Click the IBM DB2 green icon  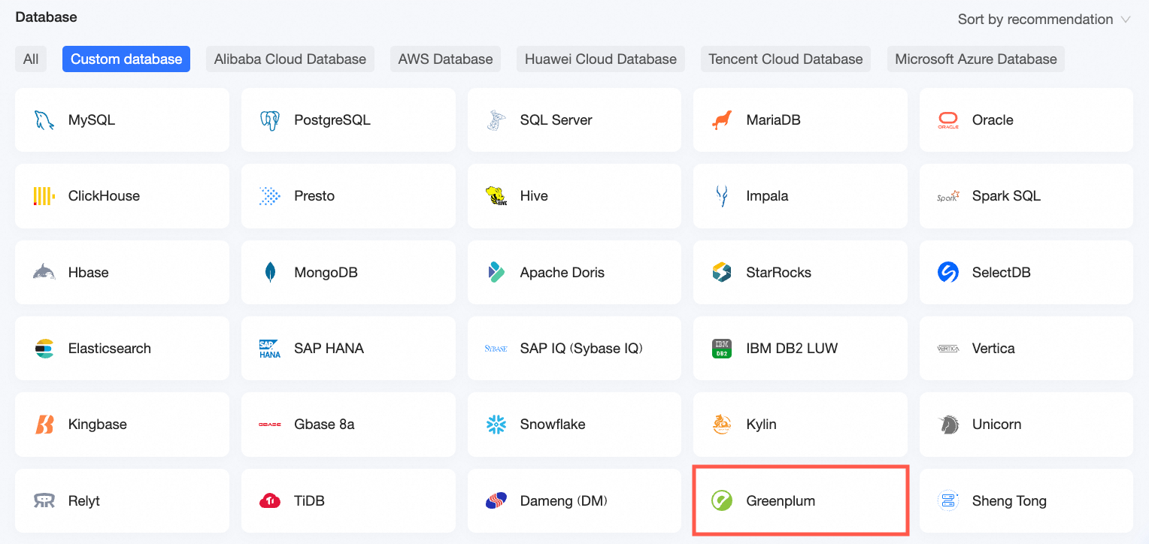pyautogui.click(x=722, y=349)
